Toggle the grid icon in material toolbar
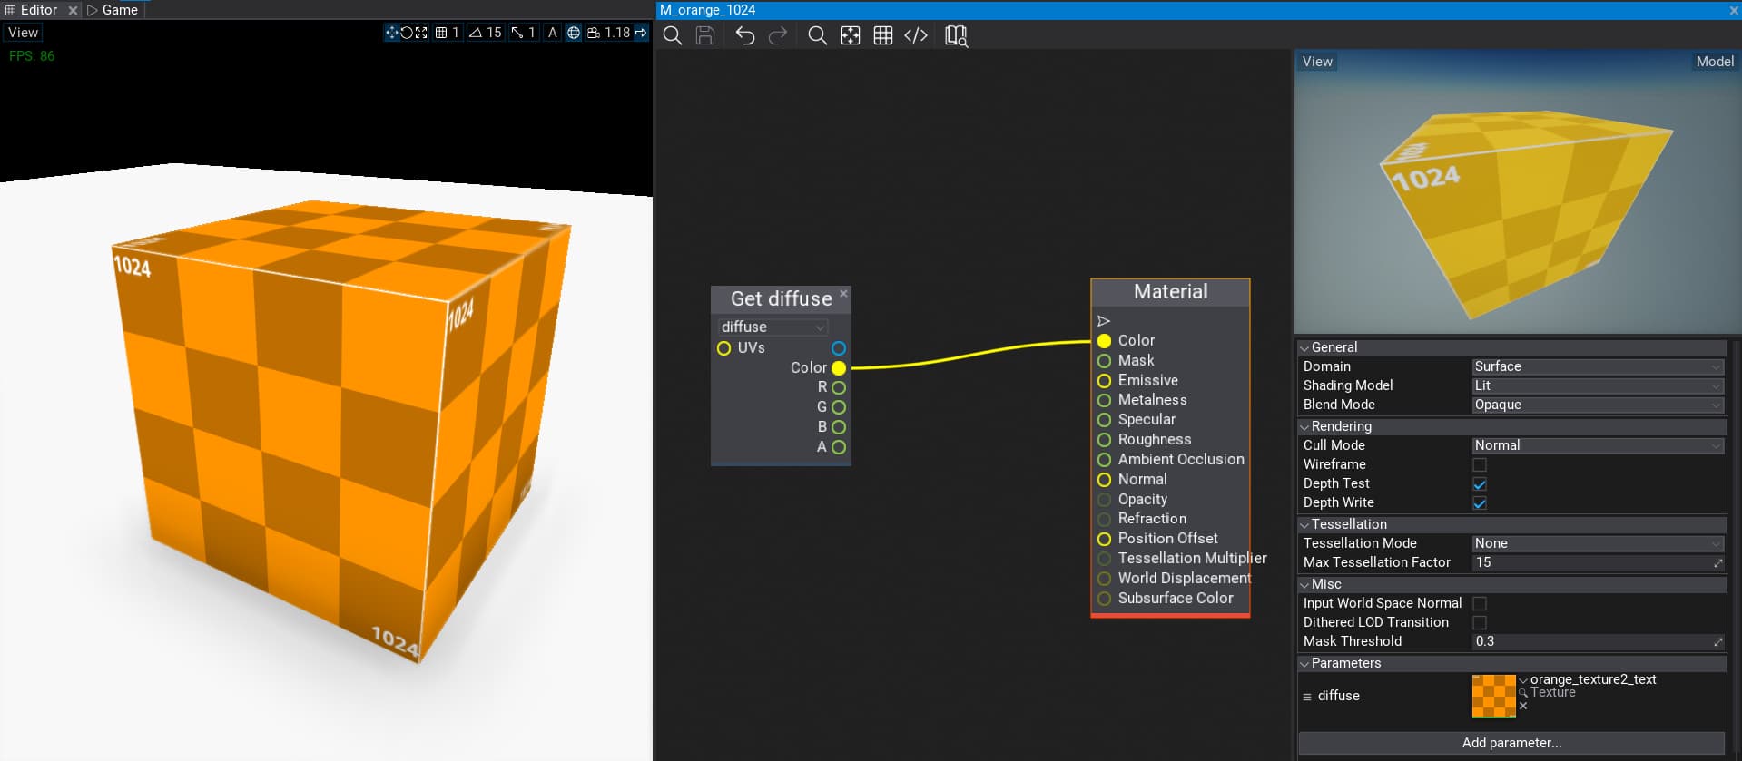 tap(882, 35)
